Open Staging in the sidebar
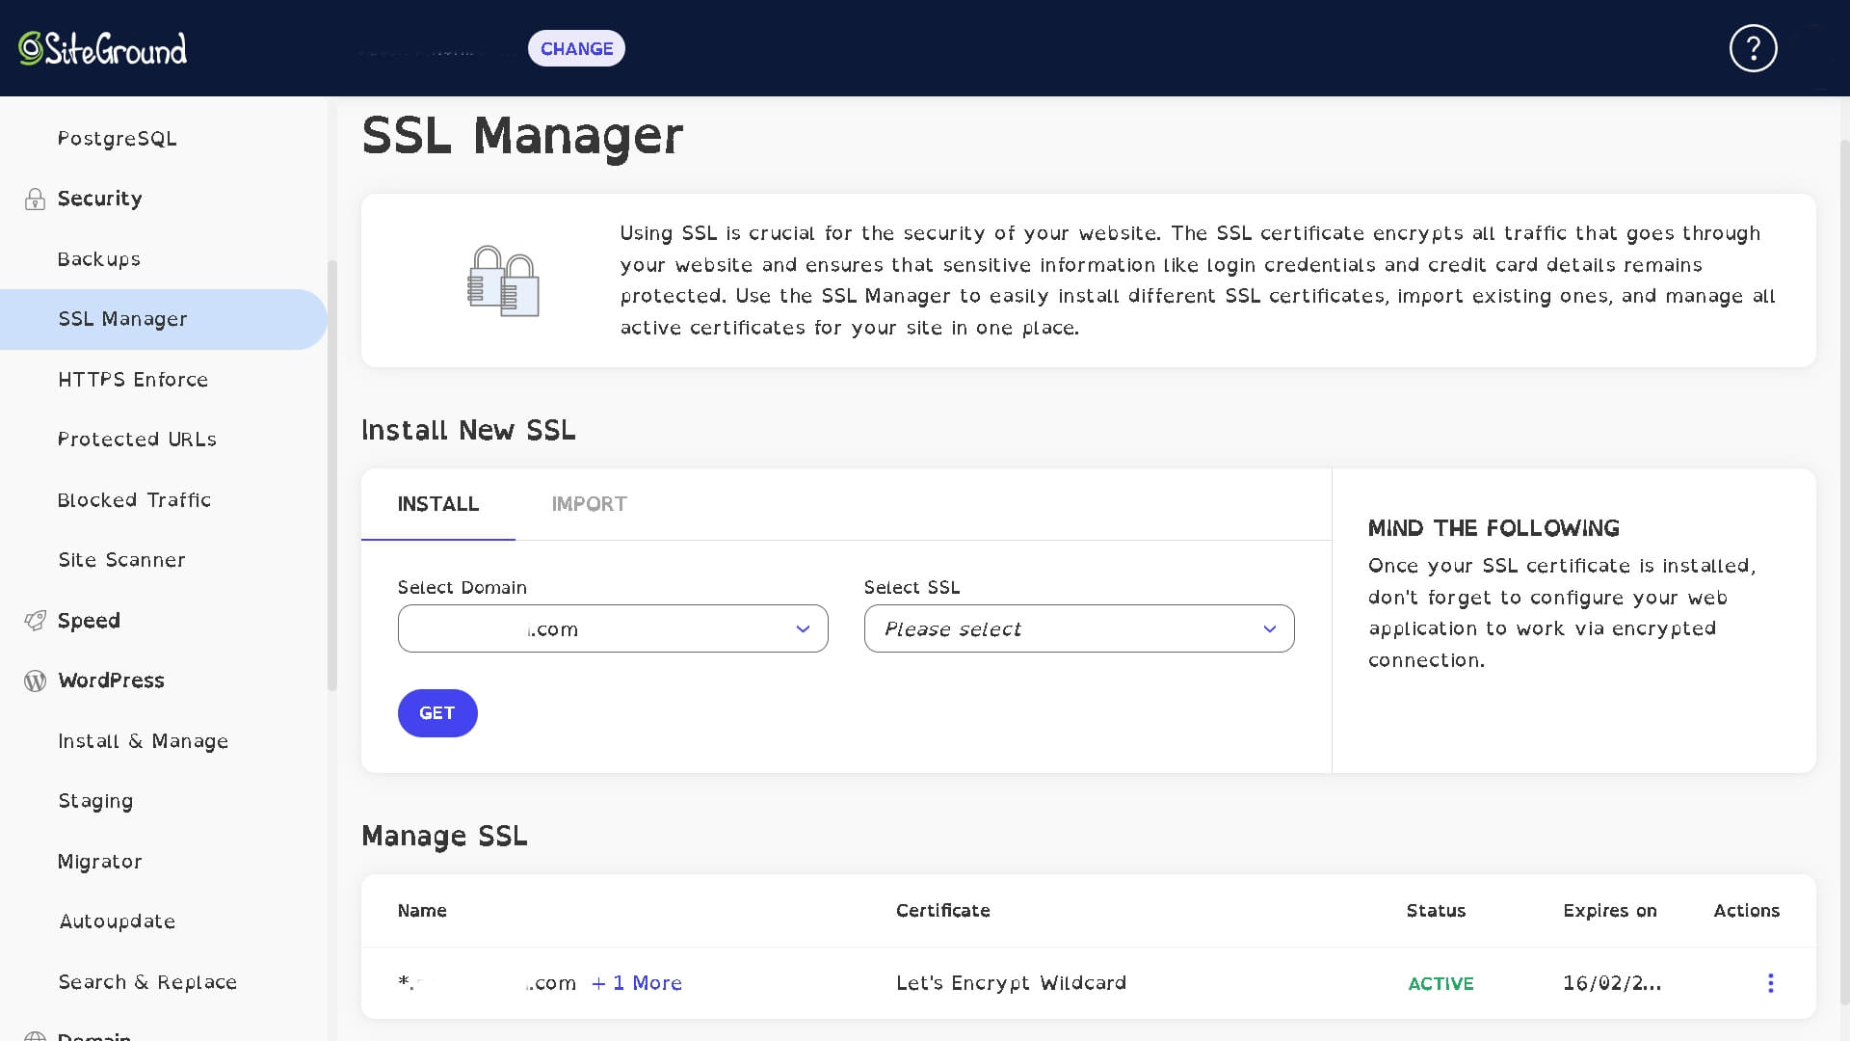Viewport: 1850px width, 1041px height. 95,801
